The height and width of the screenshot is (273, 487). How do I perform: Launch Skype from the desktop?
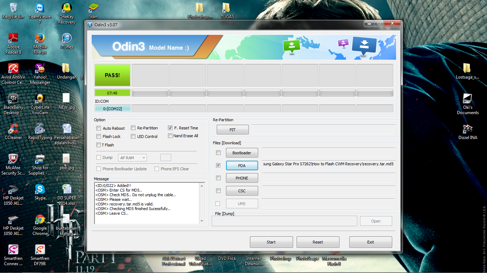(40, 192)
